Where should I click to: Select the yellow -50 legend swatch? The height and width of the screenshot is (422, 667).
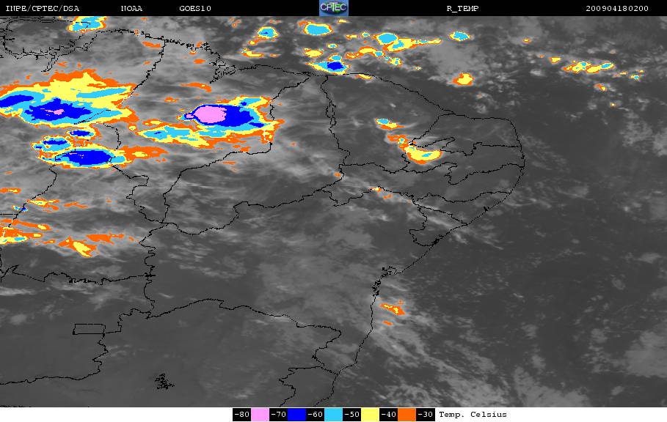pos(370,415)
